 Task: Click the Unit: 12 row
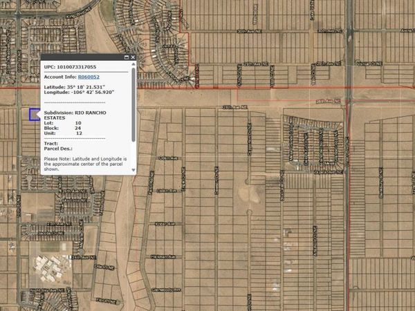click(63, 133)
